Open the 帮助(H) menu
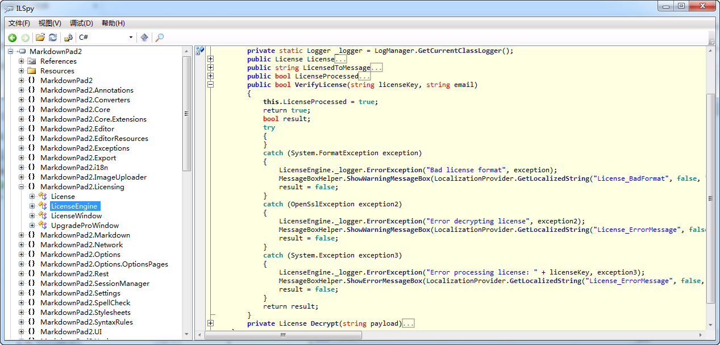The width and height of the screenshot is (720, 345). pyautogui.click(x=113, y=23)
